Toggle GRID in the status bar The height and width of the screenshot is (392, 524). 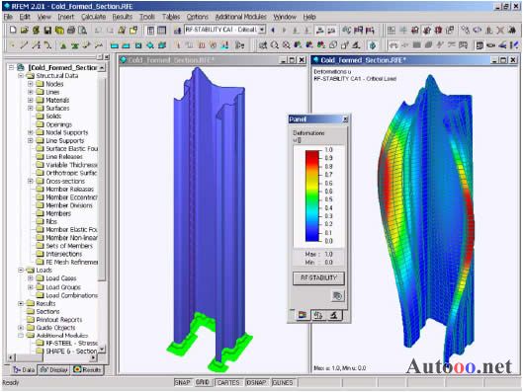click(x=203, y=382)
